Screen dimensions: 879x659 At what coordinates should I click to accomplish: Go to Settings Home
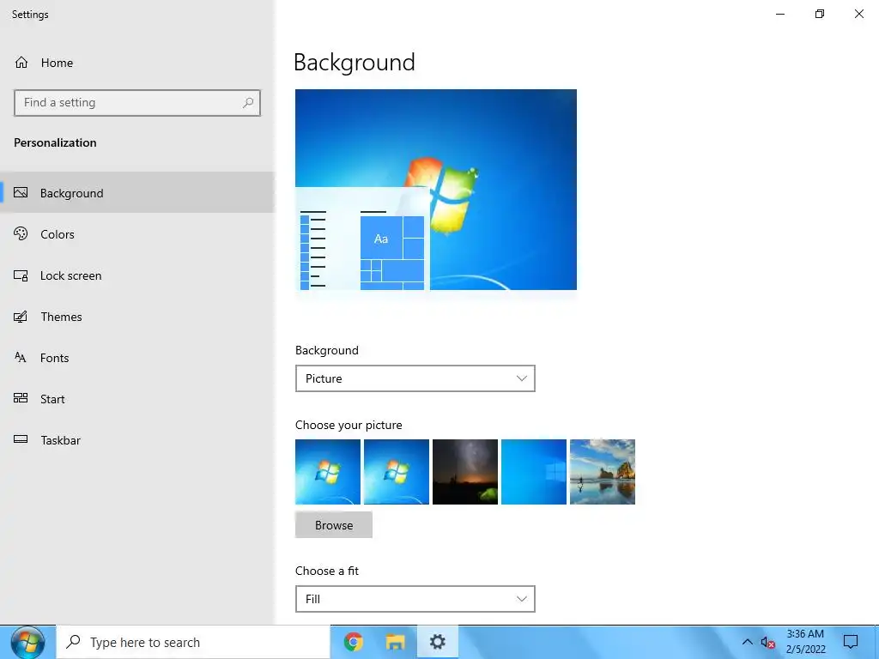coord(137,63)
